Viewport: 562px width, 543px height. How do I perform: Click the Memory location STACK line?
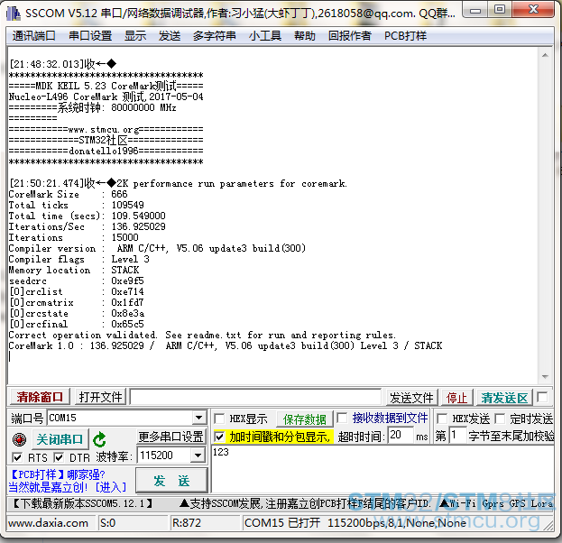tap(74, 270)
